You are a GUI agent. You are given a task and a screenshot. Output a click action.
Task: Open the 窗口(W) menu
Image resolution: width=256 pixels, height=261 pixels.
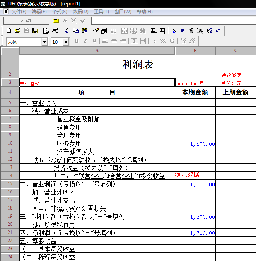(123, 12)
